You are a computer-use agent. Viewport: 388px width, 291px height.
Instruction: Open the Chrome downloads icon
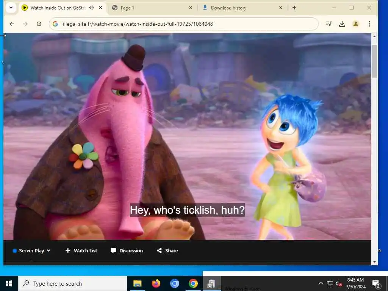click(x=342, y=24)
